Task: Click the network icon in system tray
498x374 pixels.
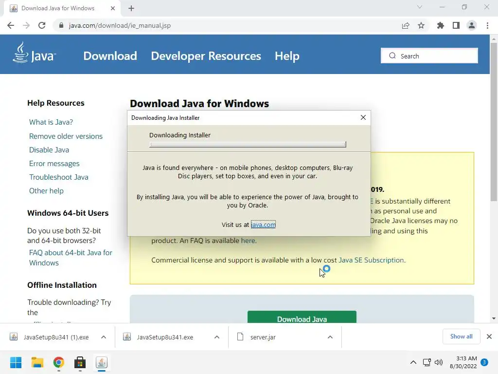Action: (427, 362)
